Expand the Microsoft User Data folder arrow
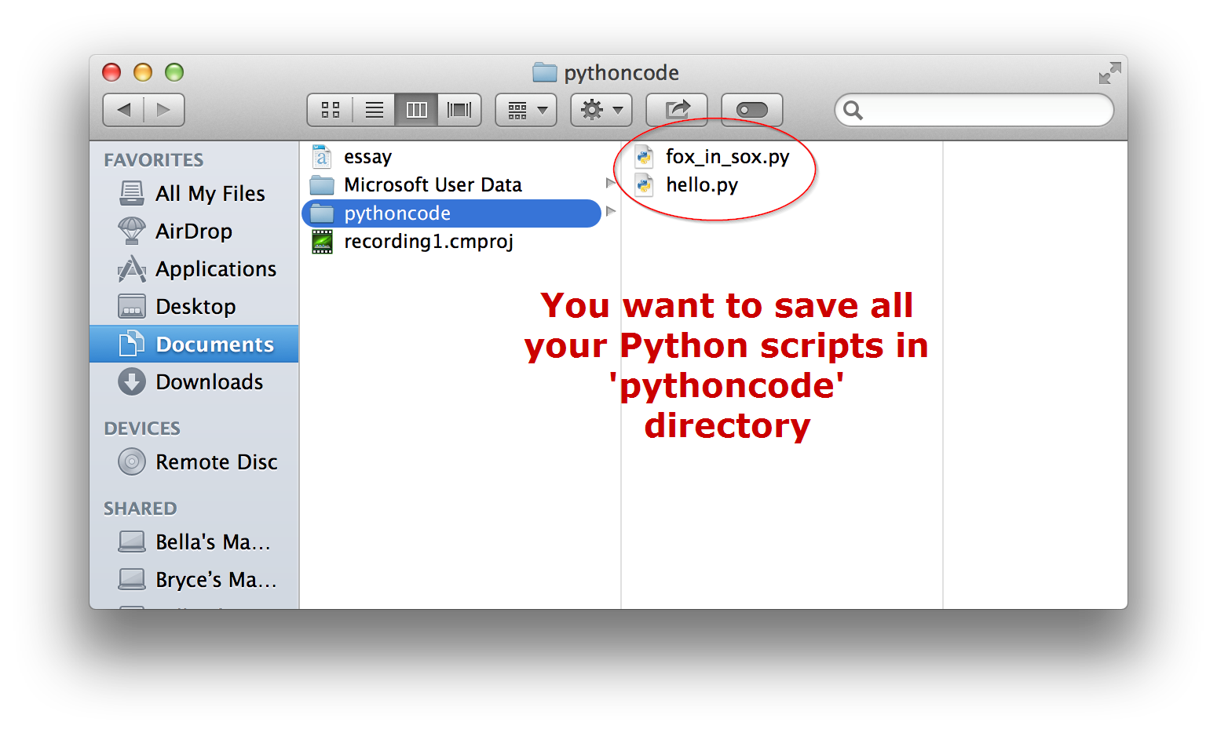 [x=610, y=184]
